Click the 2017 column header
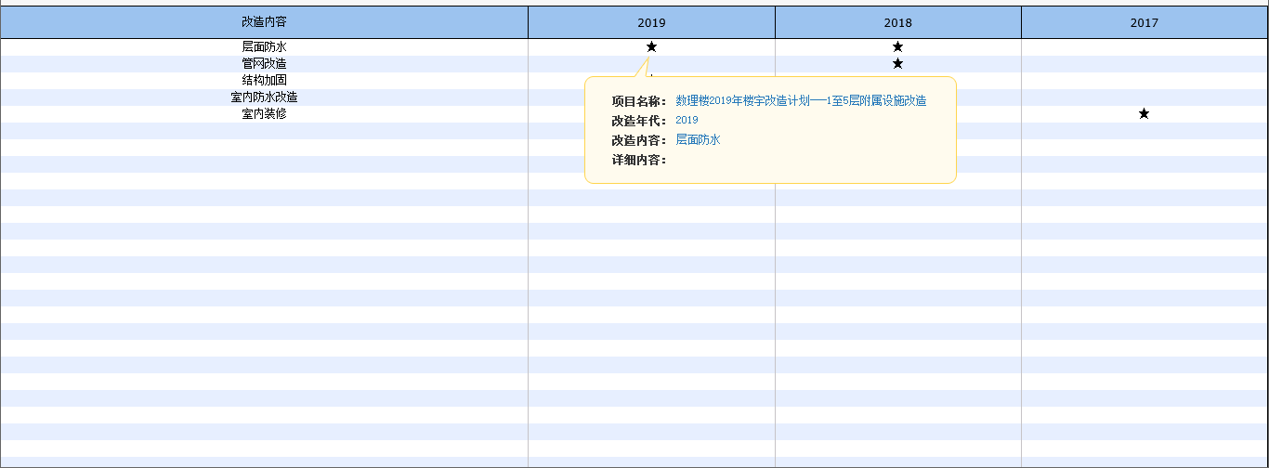 click(x=1144, y=22)
